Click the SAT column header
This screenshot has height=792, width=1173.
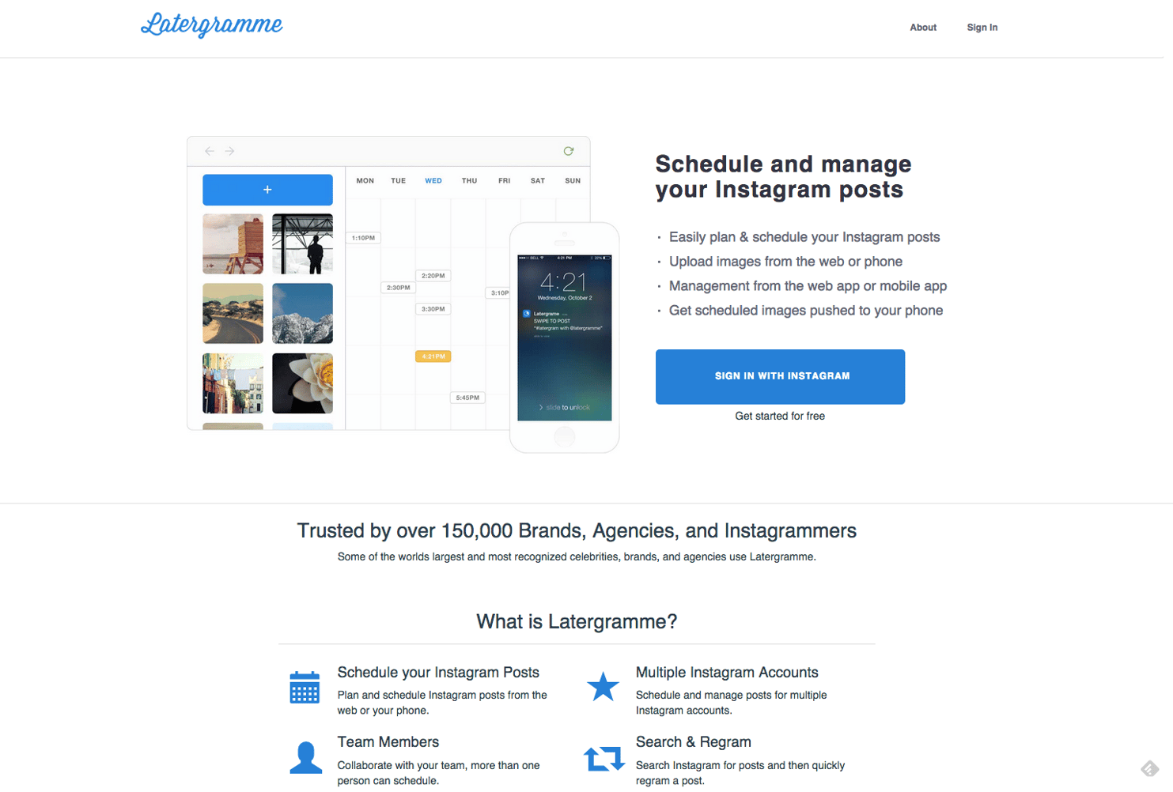pyautogui.click(x=538, y=181)
